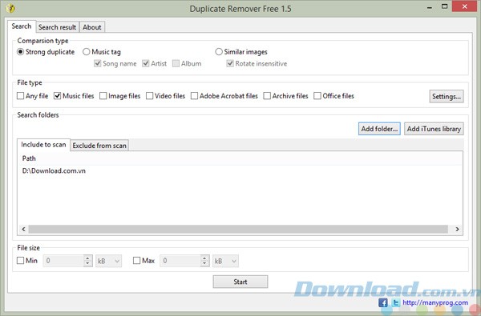
Task: Switch to the Search result tab
Action: pyautogui.click(x=58, y=27)
